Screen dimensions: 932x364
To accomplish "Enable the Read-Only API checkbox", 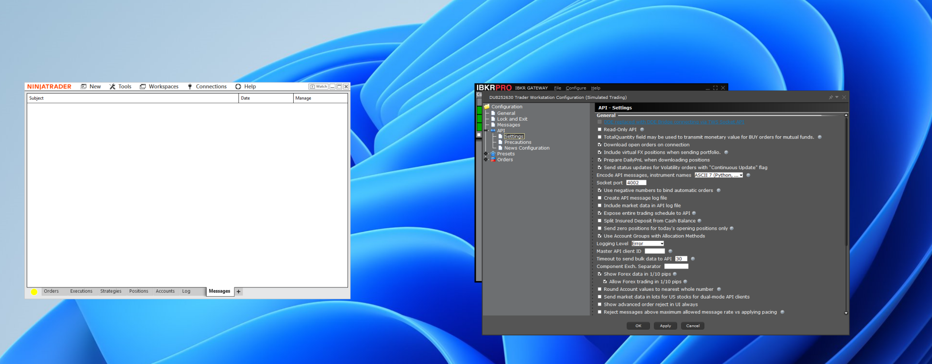I will (599, 130).
